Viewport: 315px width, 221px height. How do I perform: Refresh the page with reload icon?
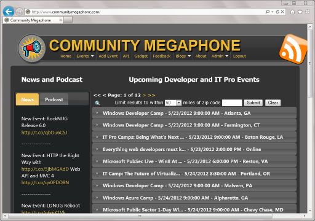(277, 12)
